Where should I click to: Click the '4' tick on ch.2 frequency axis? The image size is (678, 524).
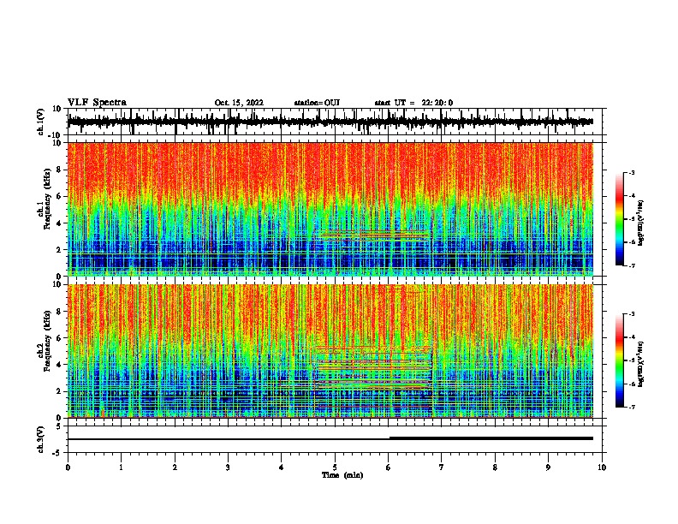click(60, 365)
